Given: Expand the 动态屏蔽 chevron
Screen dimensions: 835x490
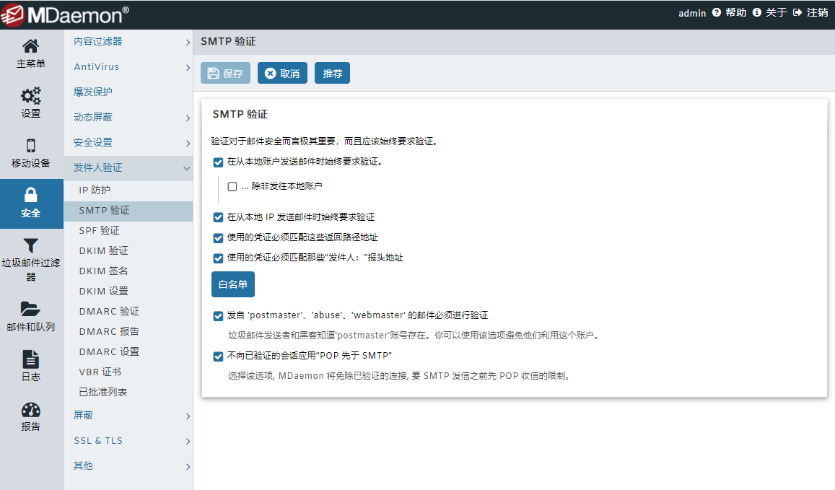Looking at the screenshot, I should point(188,118).
